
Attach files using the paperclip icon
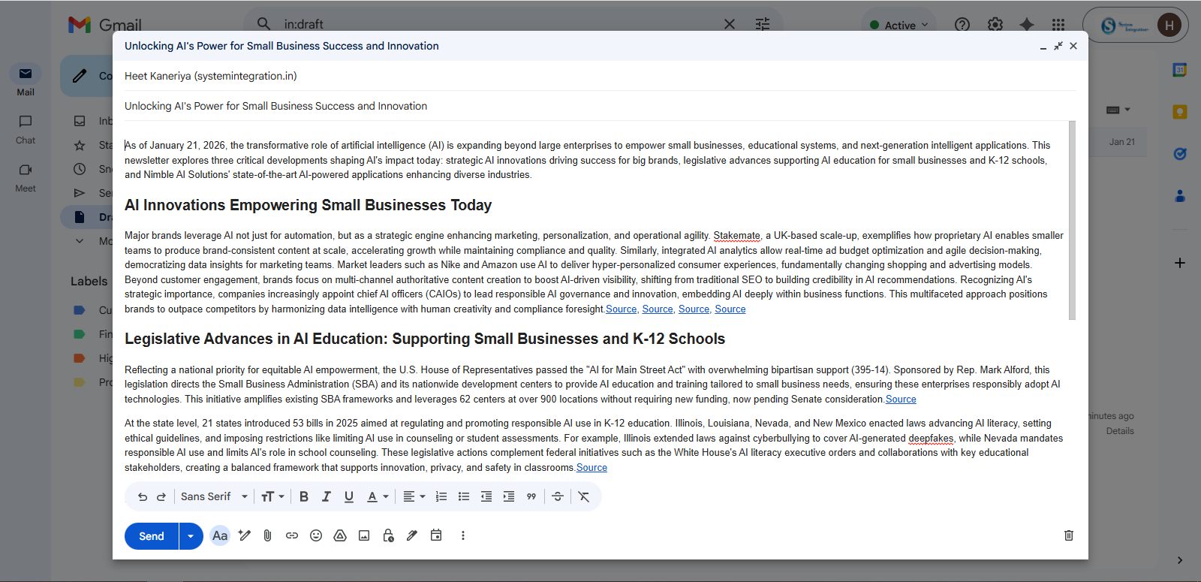coord(267,535)
